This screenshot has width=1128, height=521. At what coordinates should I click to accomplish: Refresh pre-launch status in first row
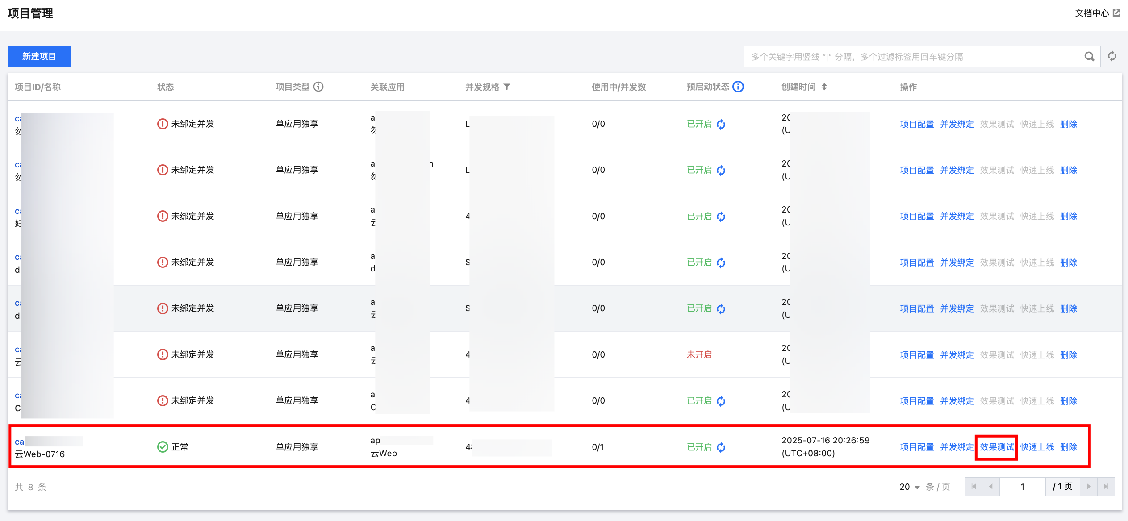pos(721,125)
